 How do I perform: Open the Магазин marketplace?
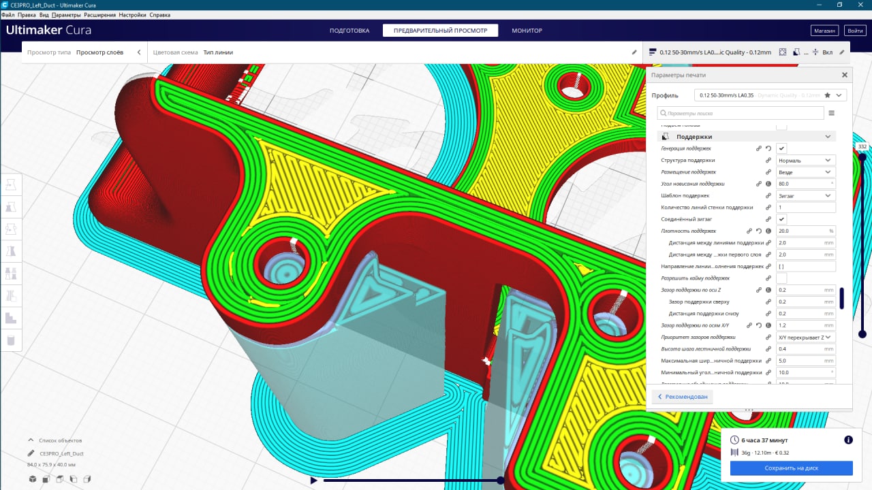pyautogui.click(x=824, y=31)
